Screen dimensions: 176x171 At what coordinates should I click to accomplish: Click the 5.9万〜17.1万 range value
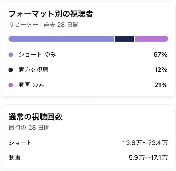148,157
